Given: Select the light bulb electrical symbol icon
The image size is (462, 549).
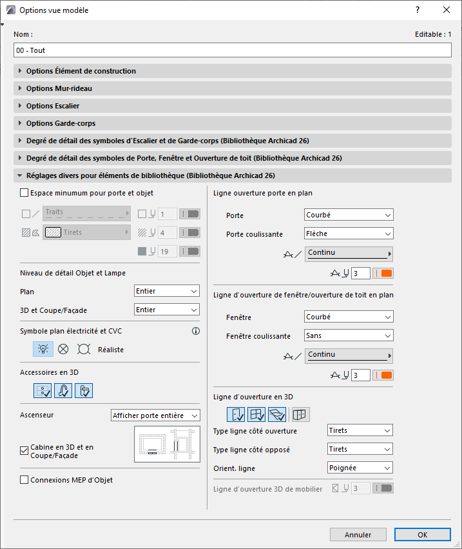Looking at the screenshot, I should (43, 349).
